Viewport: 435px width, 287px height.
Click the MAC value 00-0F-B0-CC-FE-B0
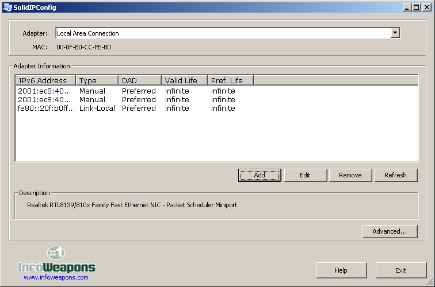(x=83, y=47)
